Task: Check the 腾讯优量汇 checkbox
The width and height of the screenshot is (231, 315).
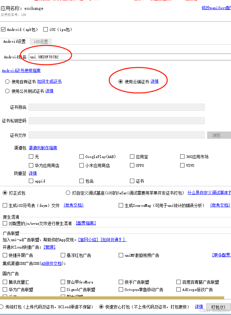Action: pos(5,282)
